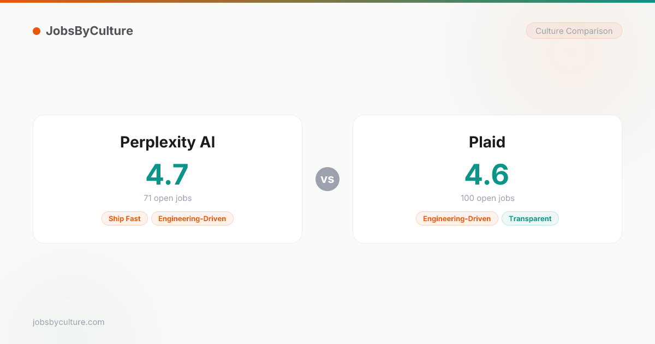
Task: Select the Perplexity AI card title
Action: tap(168, 142)
